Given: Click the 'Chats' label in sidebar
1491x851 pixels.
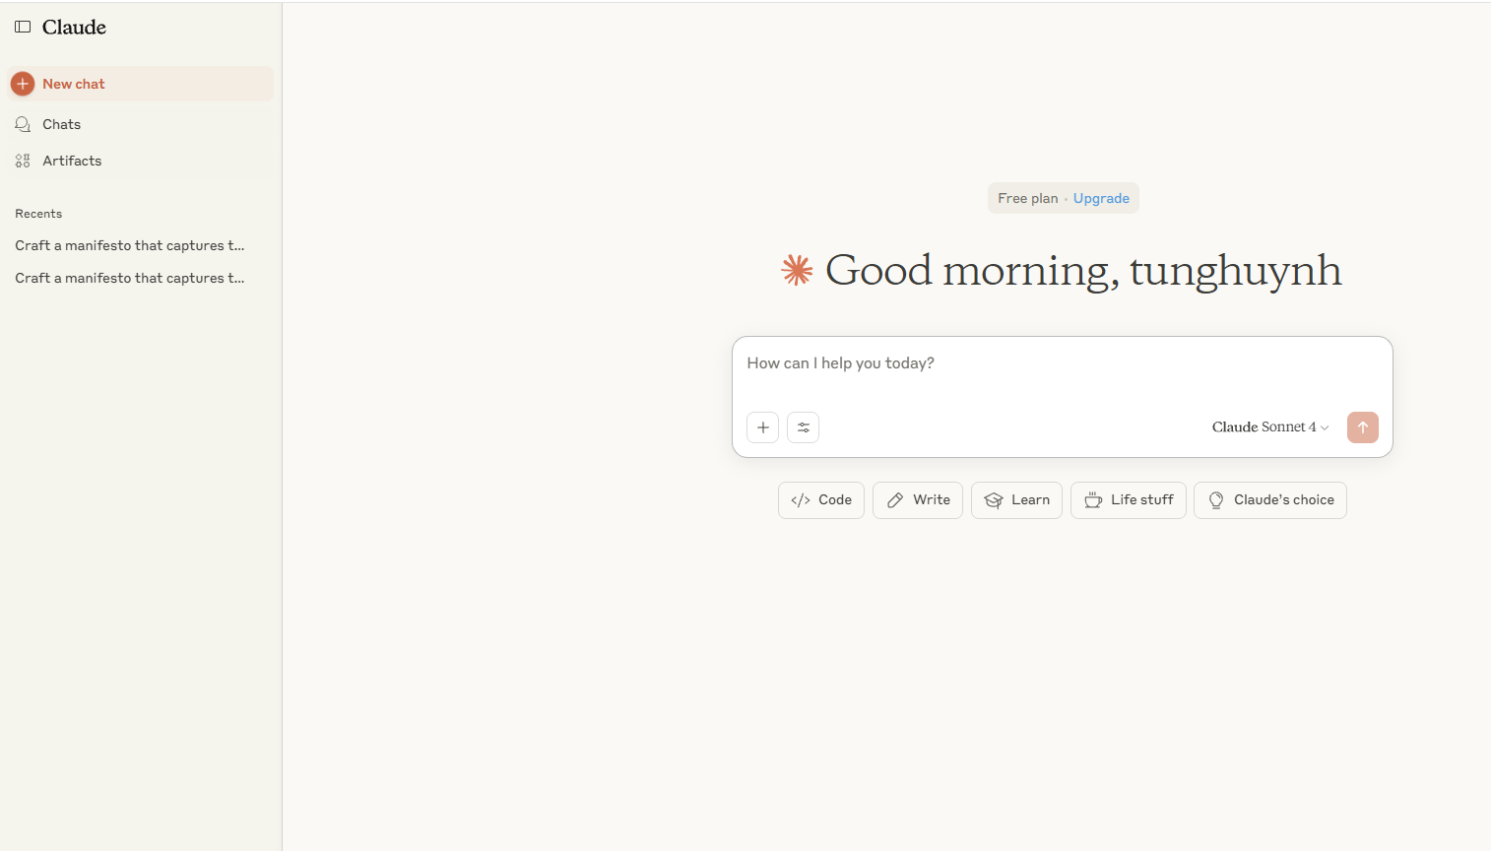Looking at the screenshot, I should pos(62,124).
